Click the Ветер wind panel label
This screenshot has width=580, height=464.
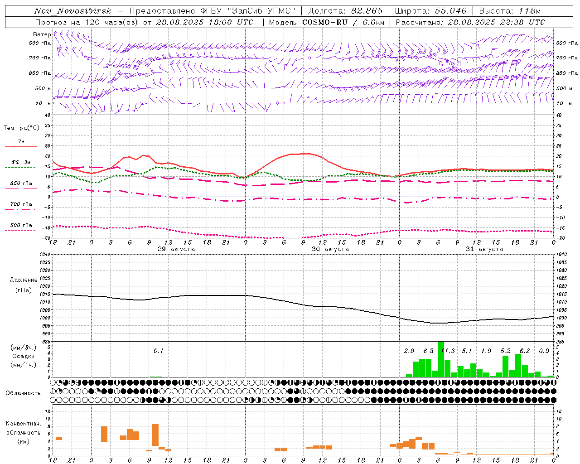(x=42, y=34)
